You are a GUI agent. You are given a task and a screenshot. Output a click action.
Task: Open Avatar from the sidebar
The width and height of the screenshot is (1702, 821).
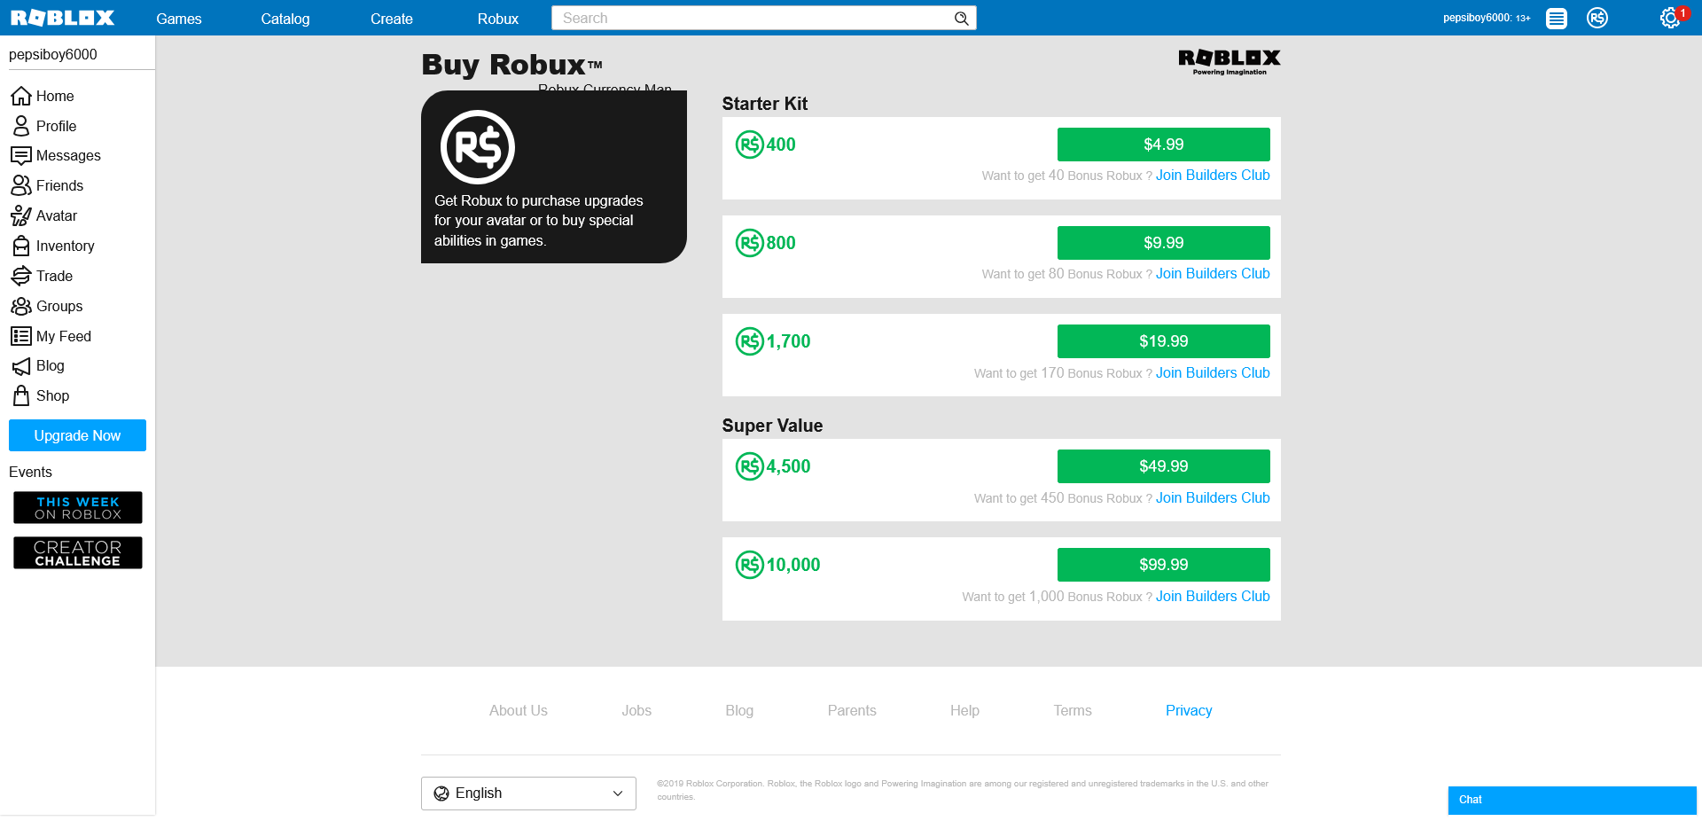coord(56,215)
